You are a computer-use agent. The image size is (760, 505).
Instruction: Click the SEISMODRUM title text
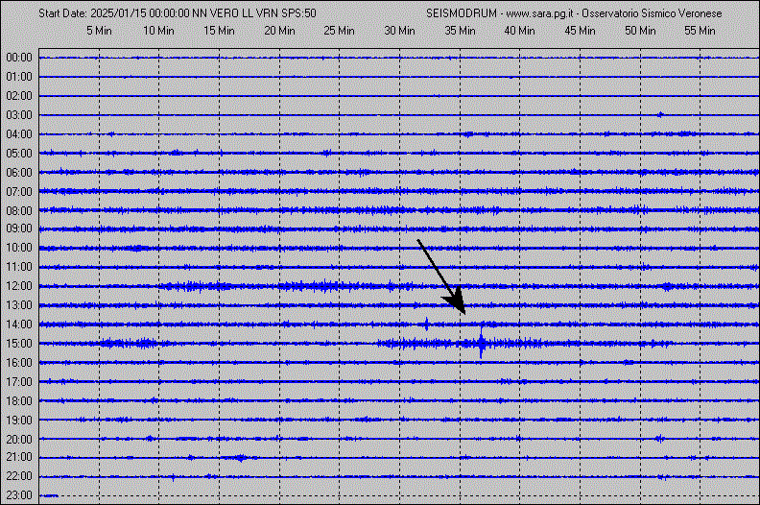coord(462,13)
